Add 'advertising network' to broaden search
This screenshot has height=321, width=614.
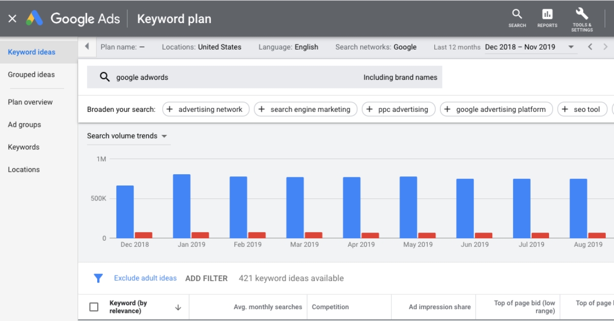(206, 109)
